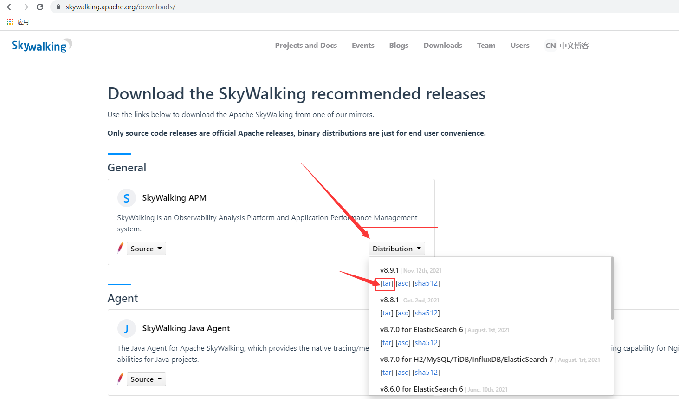Click the dropdown list scrollbar
Screen dimensions: 679x399
[612, 289]
